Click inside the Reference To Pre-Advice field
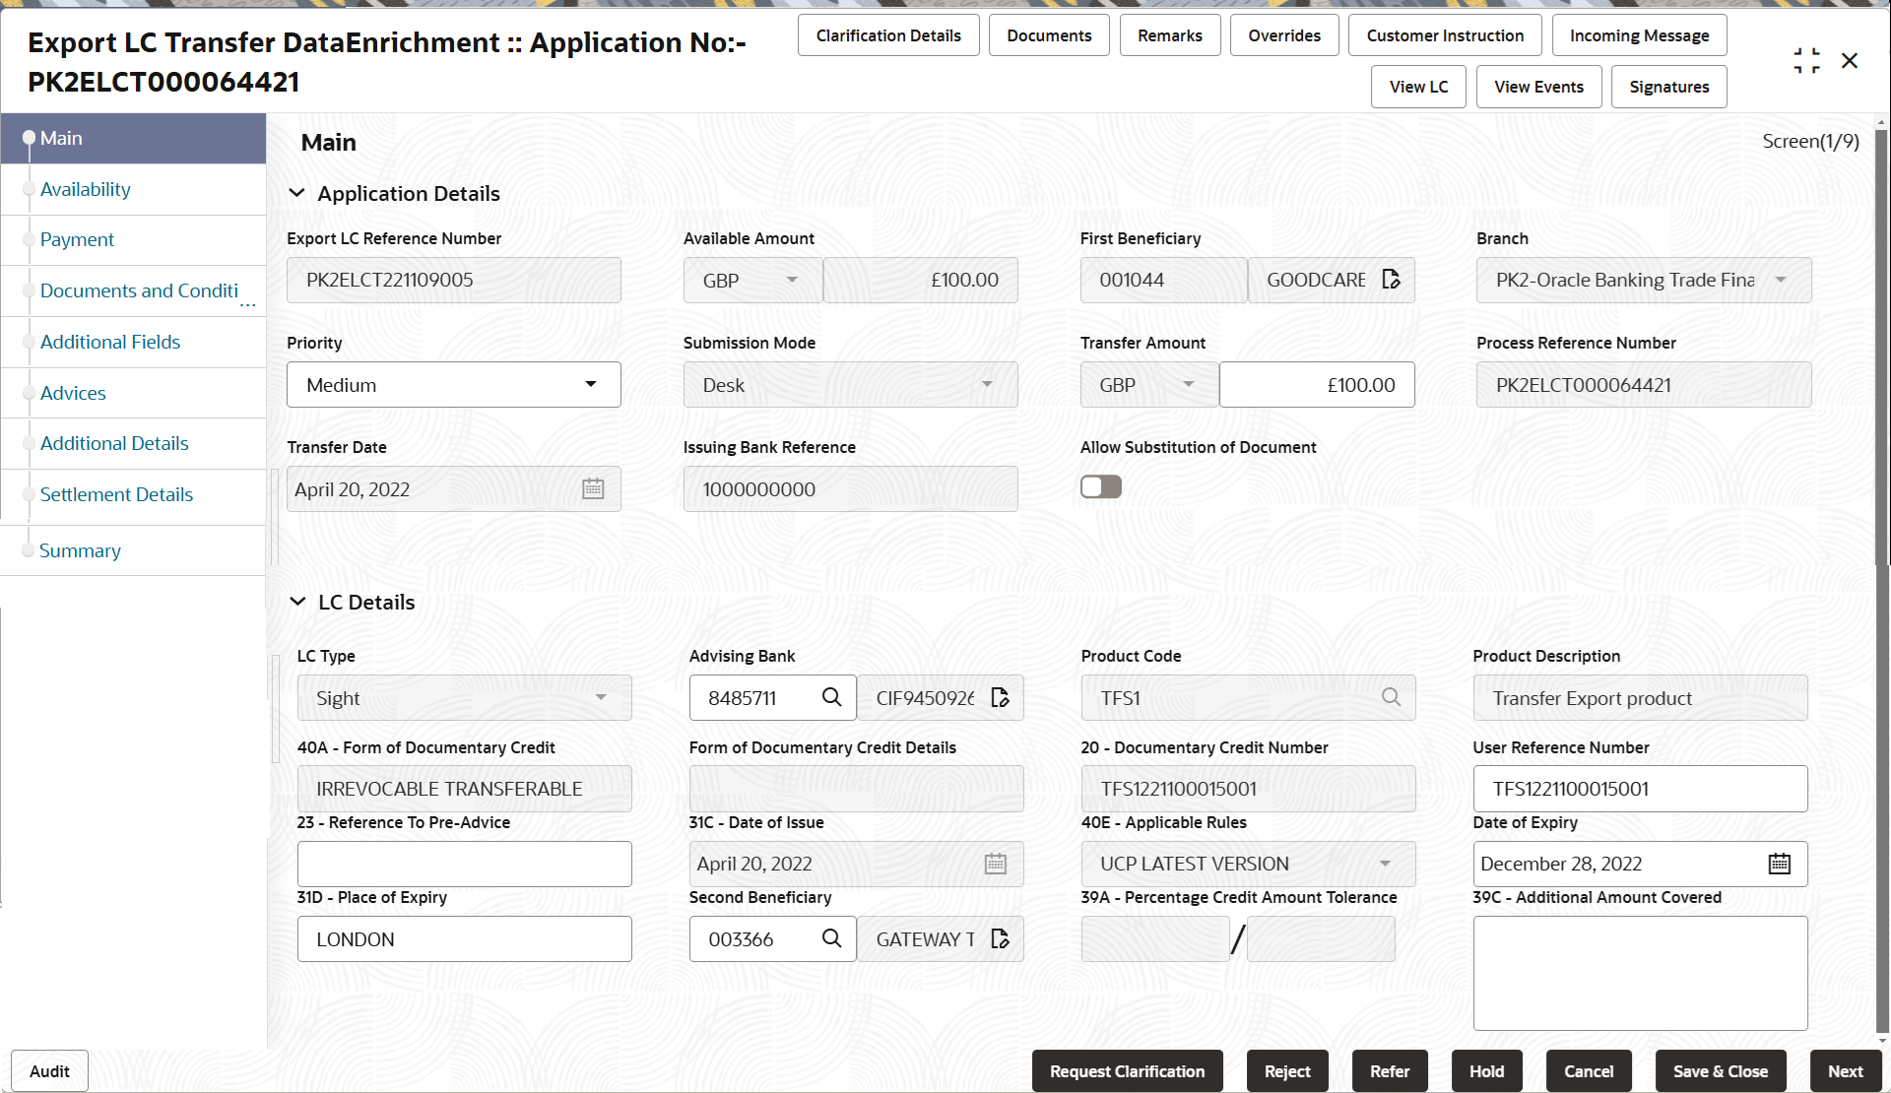 [x=464, y=864]
